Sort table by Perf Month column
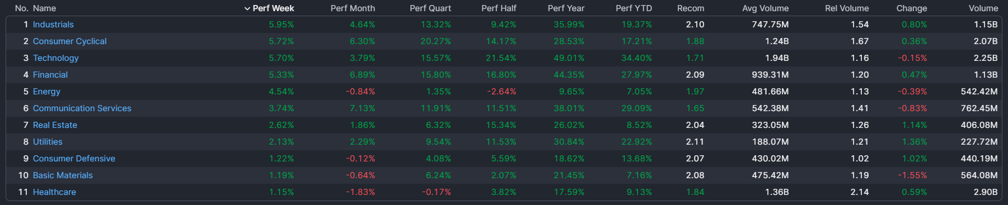 click(353, 8)
